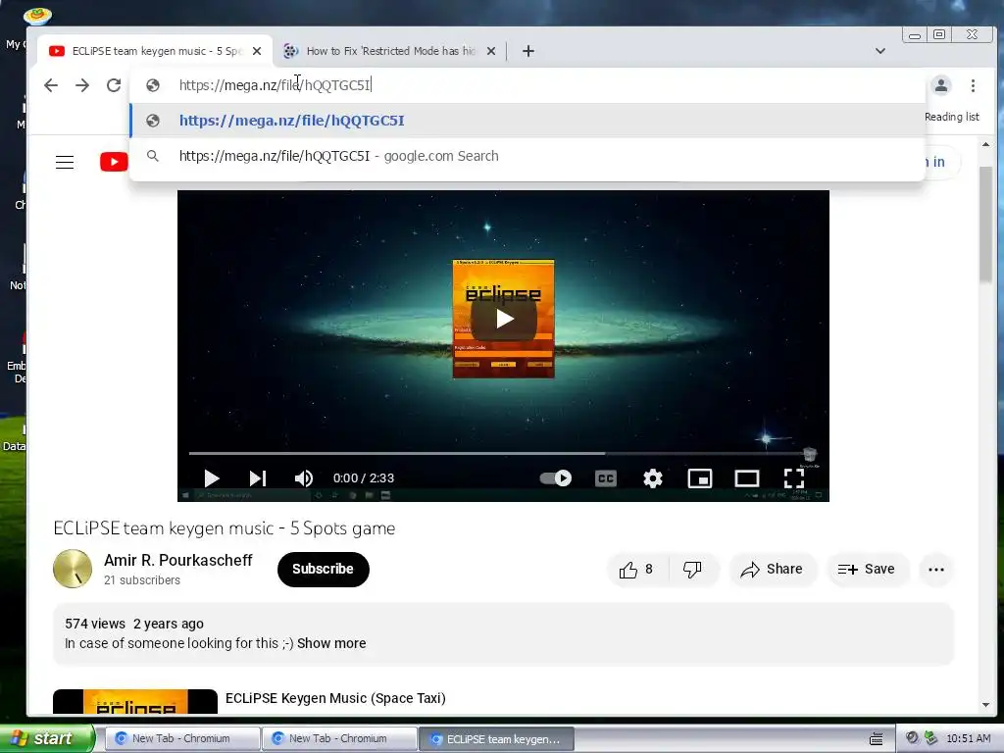The height and width of the screenshot is (753, 1004).
Task: Open the channel avatar of Amir R. Pourkascheff
Action: (x=73, y=569)
